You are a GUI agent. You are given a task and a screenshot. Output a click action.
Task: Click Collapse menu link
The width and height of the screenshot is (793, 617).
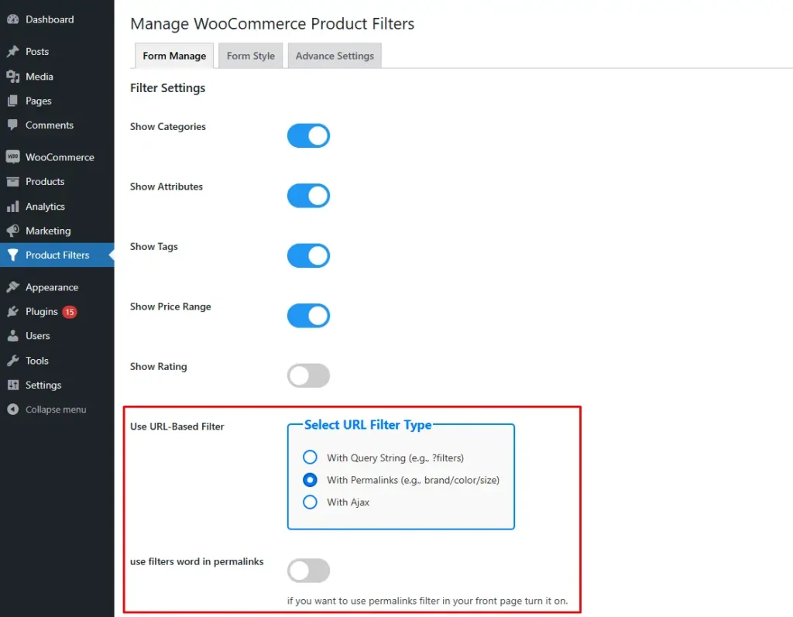[x=56, y=410]
